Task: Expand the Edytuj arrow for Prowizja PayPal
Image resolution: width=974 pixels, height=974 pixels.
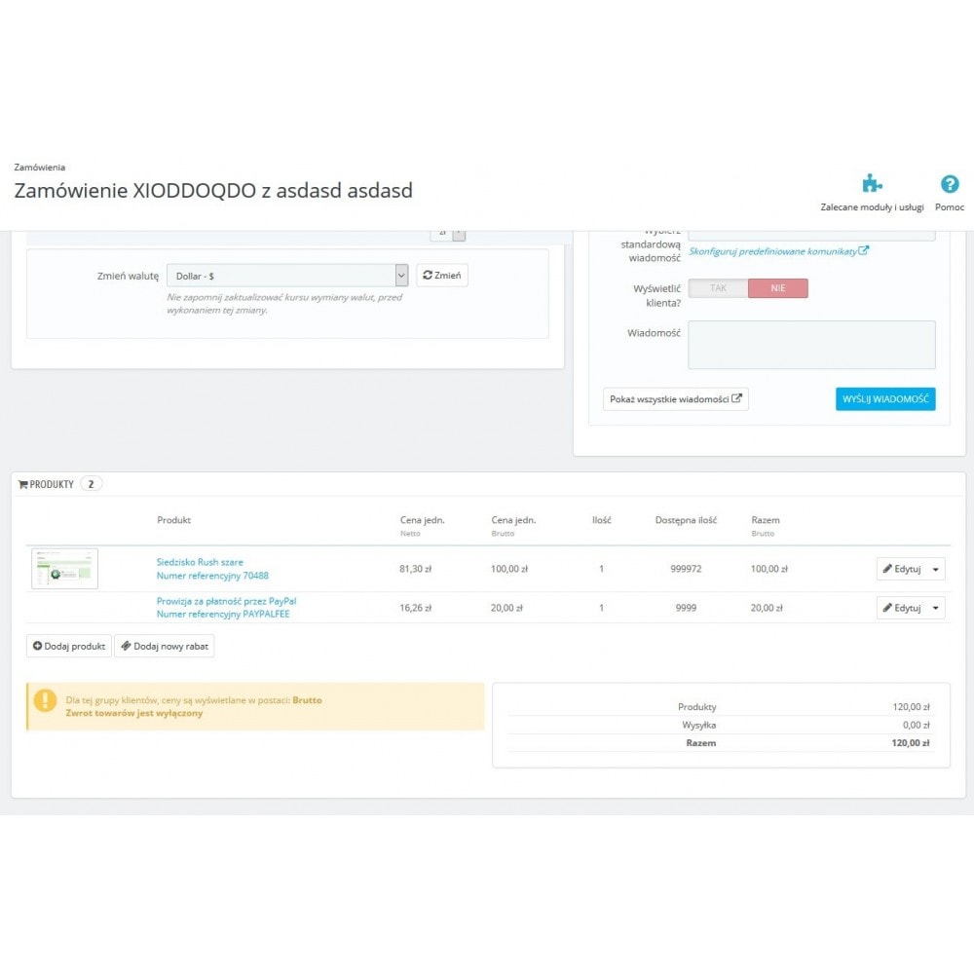Action: [935, 608]
